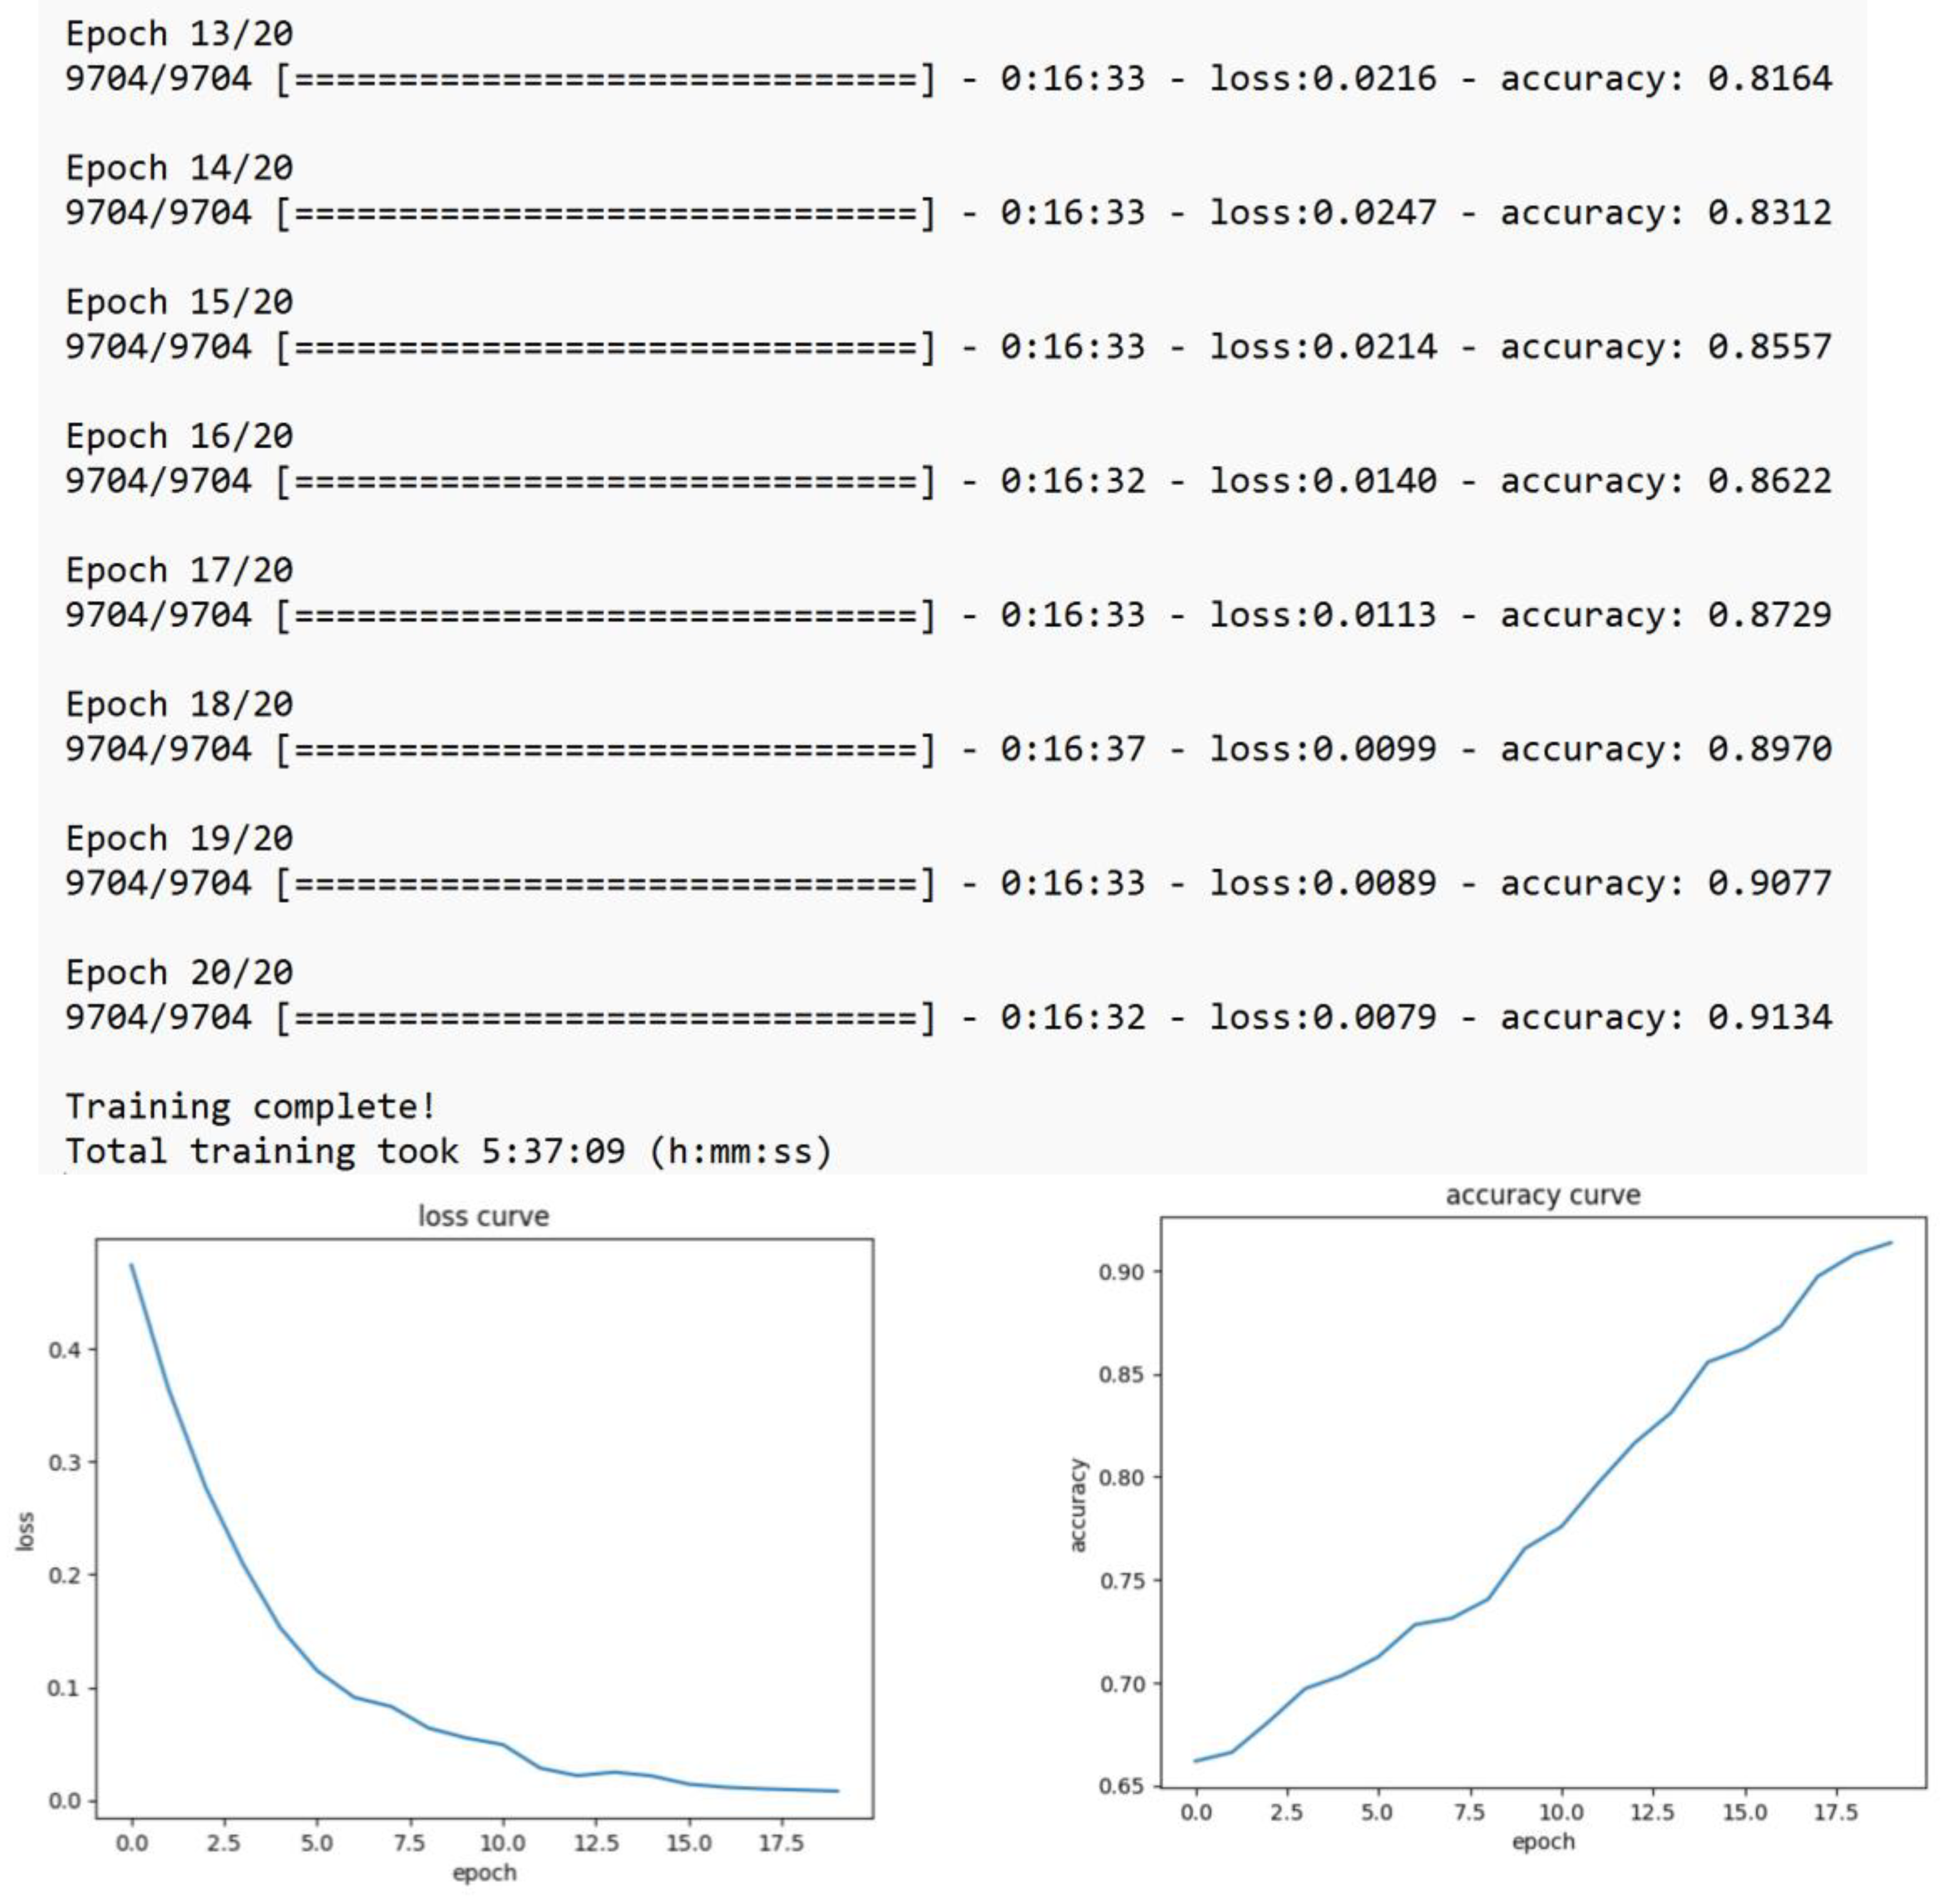The image size is (1953, 1904).
Task: Click the progress bar of Epoch 19
Action: tap(605, 883)
